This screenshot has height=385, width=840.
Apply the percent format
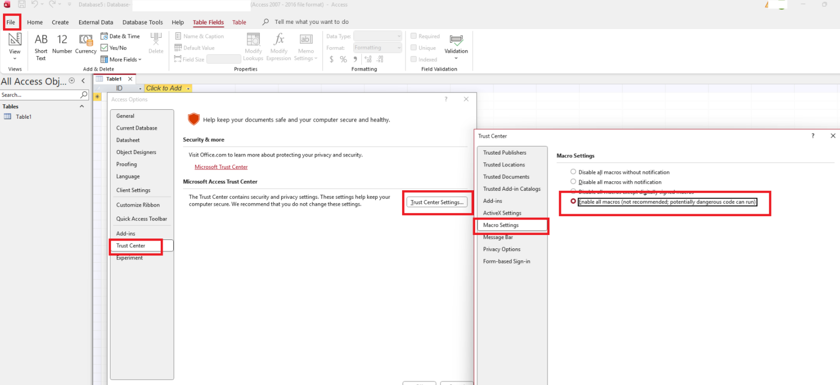tap(343, 59)
